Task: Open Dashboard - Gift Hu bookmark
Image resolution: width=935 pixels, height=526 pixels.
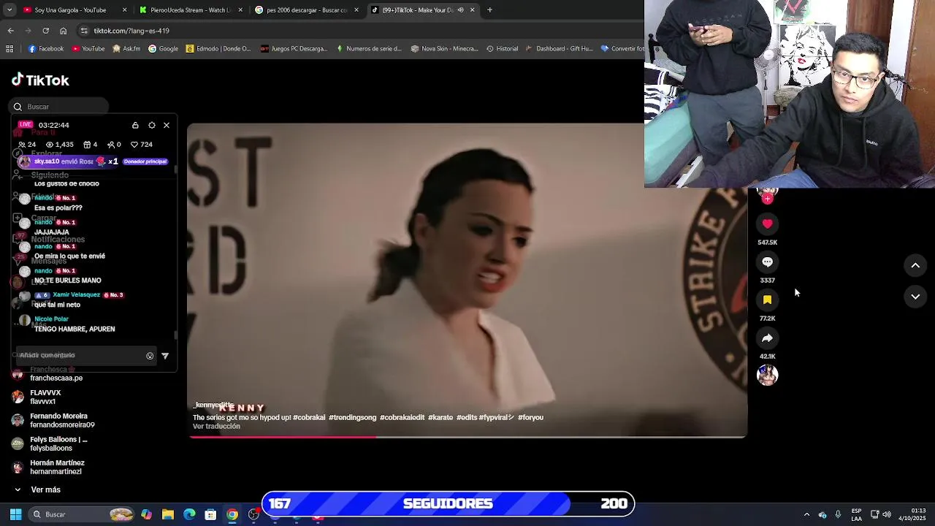Action: [559, 49]
